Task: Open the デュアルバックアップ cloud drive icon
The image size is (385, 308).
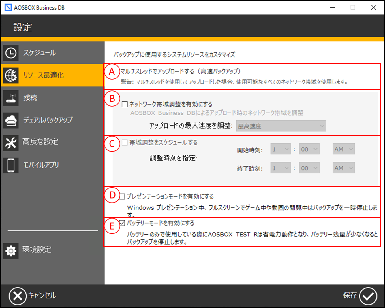Action: point(11,120)
